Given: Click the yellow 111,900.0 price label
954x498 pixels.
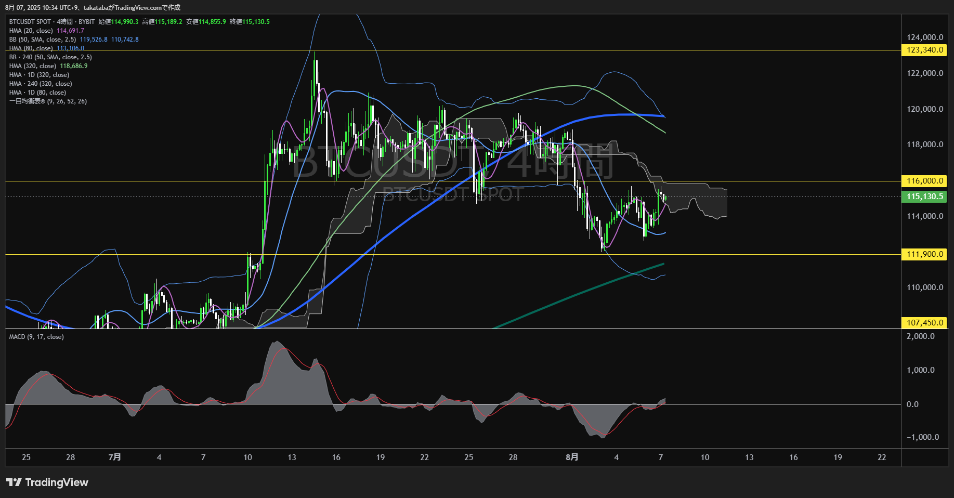Looking at the screenshot, I should point(924,254).
